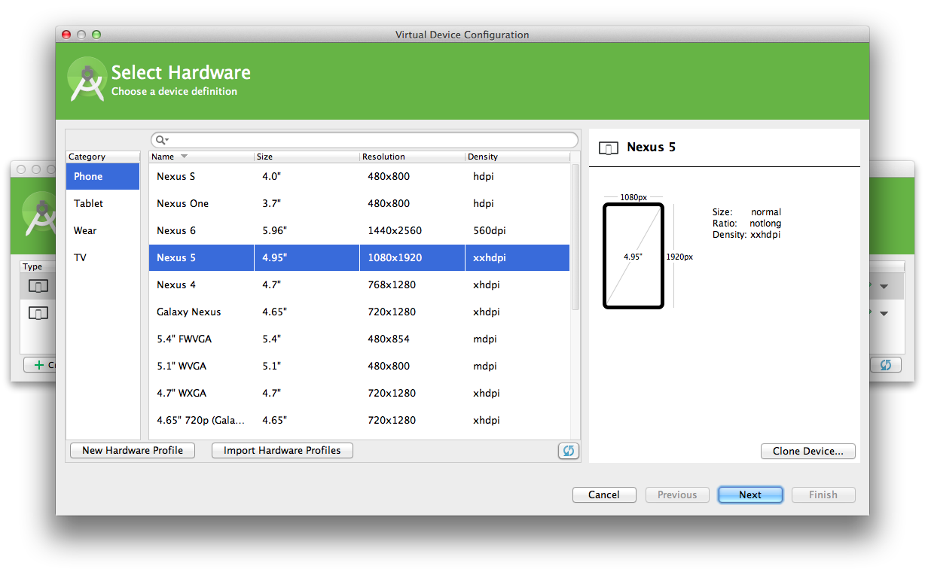Choose the TV category
The width and height of the screenshot is (925, 575).
pos(80,257)
